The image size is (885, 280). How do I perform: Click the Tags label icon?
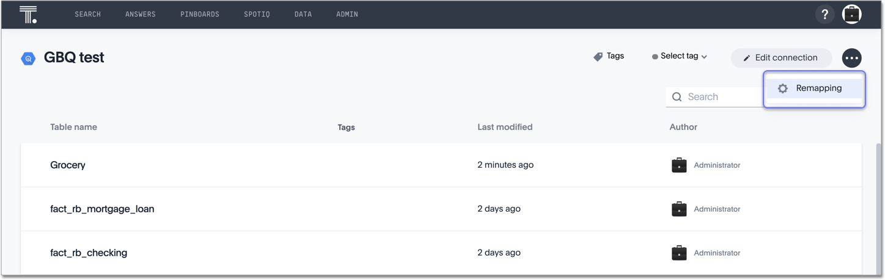(x=598, y=56)
